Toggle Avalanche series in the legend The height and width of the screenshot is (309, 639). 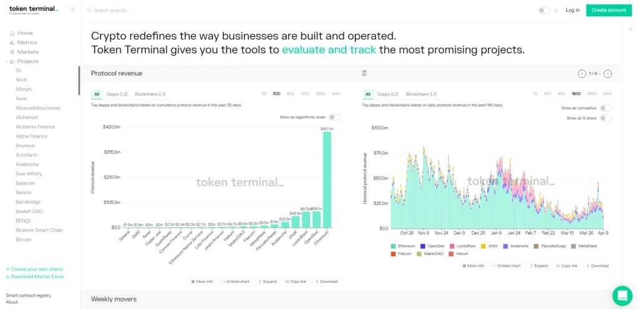515,246
